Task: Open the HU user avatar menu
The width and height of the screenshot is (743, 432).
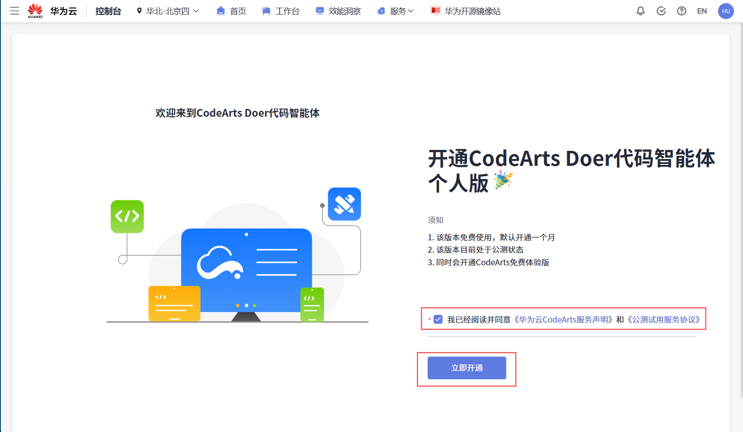Action: (726, 11)
